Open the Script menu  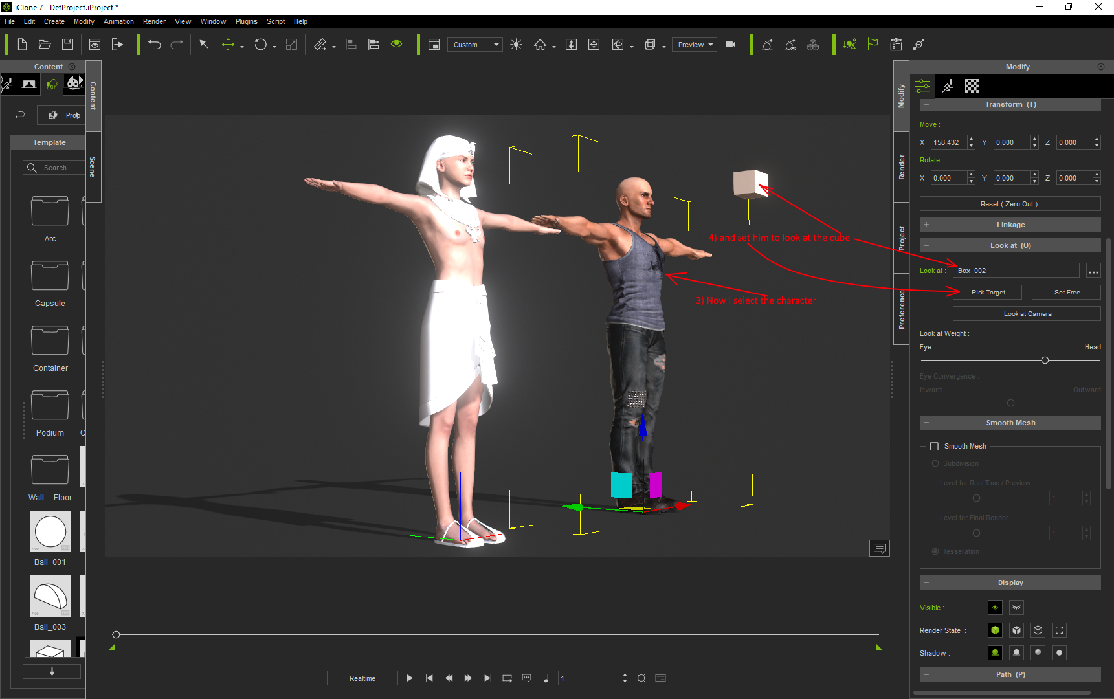pos(276,21)
